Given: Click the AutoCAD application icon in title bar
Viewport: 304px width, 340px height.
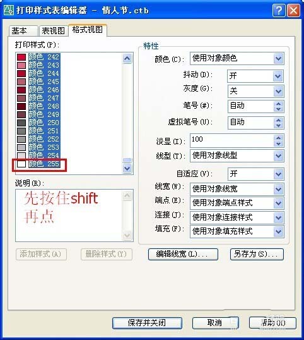Looking at the screenshot, I should [9, 10].
